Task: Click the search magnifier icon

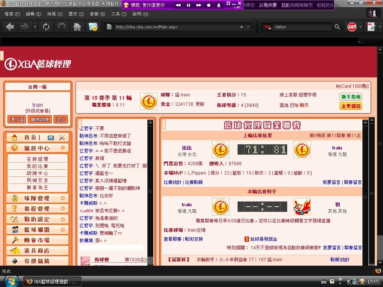Action: [x=337, y=27]
